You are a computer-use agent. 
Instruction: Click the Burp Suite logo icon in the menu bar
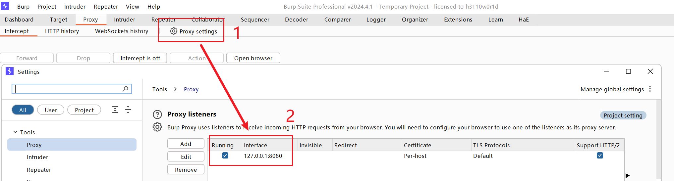click(5, 6)
